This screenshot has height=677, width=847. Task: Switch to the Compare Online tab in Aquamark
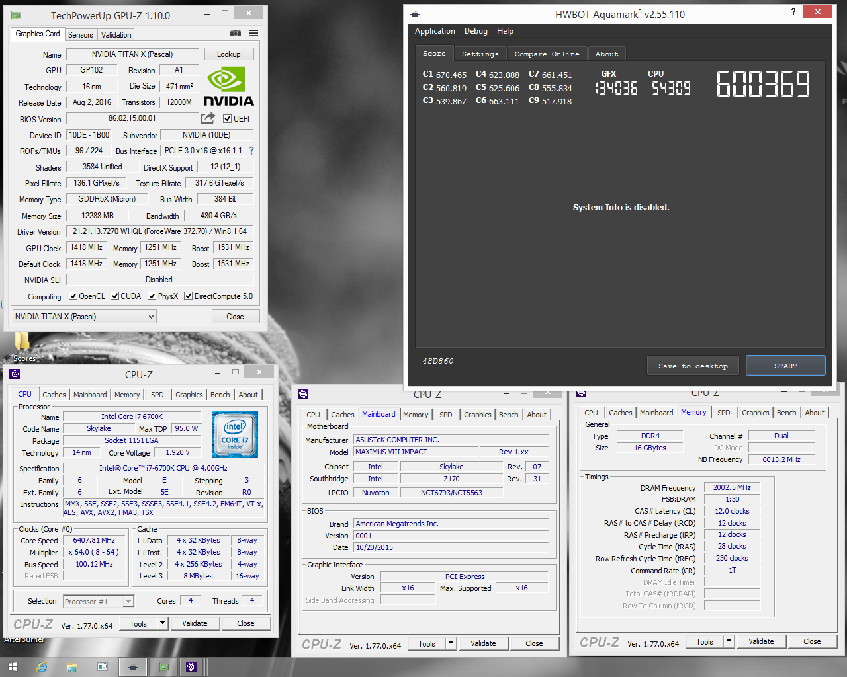pos(547,54)
